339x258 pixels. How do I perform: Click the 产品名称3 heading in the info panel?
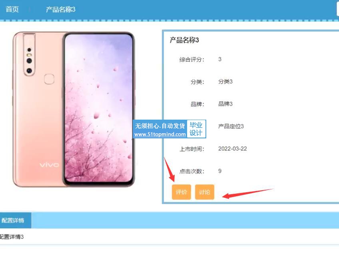click(184, 40)
